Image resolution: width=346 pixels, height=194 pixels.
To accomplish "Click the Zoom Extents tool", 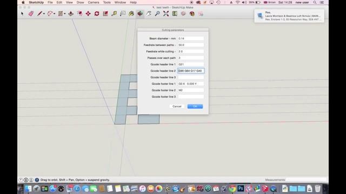I will tap(166, 13).
